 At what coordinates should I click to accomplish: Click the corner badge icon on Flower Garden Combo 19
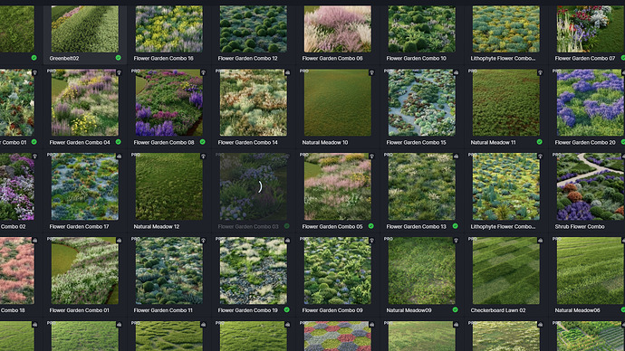click(287, 241)
